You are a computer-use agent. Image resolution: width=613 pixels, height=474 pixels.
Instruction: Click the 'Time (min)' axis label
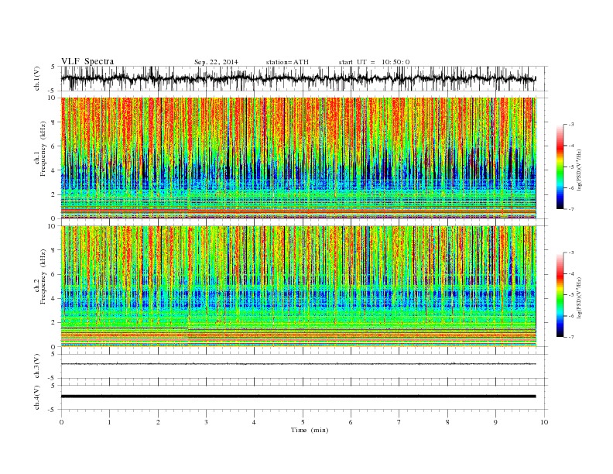tap(310, 430)
